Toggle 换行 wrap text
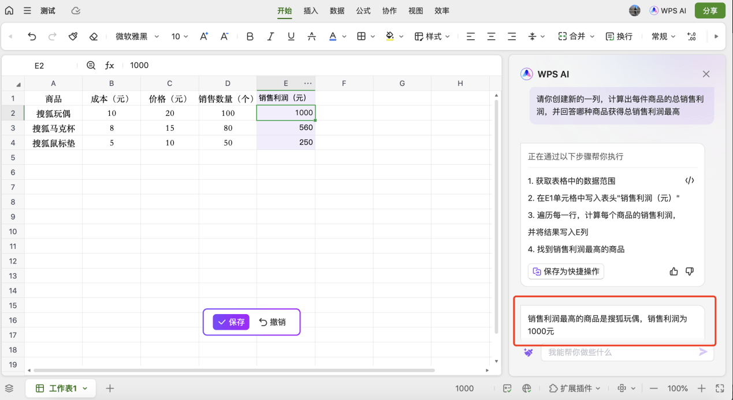Viewport: 733px width, 400px height. [x=619, y=36]
